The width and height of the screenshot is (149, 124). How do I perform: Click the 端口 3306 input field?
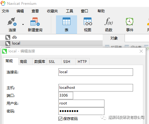click(x=66, y=95)
